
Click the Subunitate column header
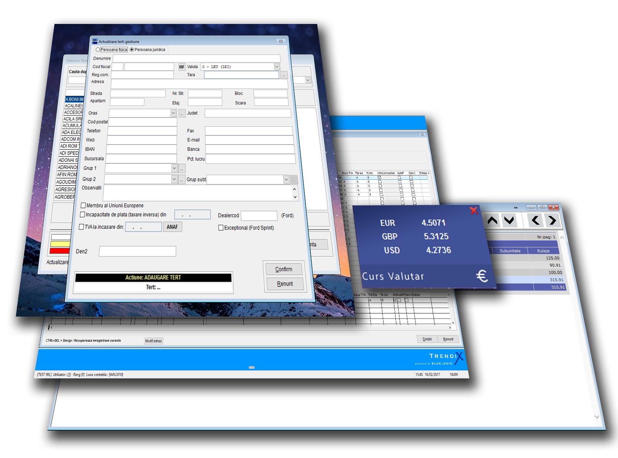(510, 251)
